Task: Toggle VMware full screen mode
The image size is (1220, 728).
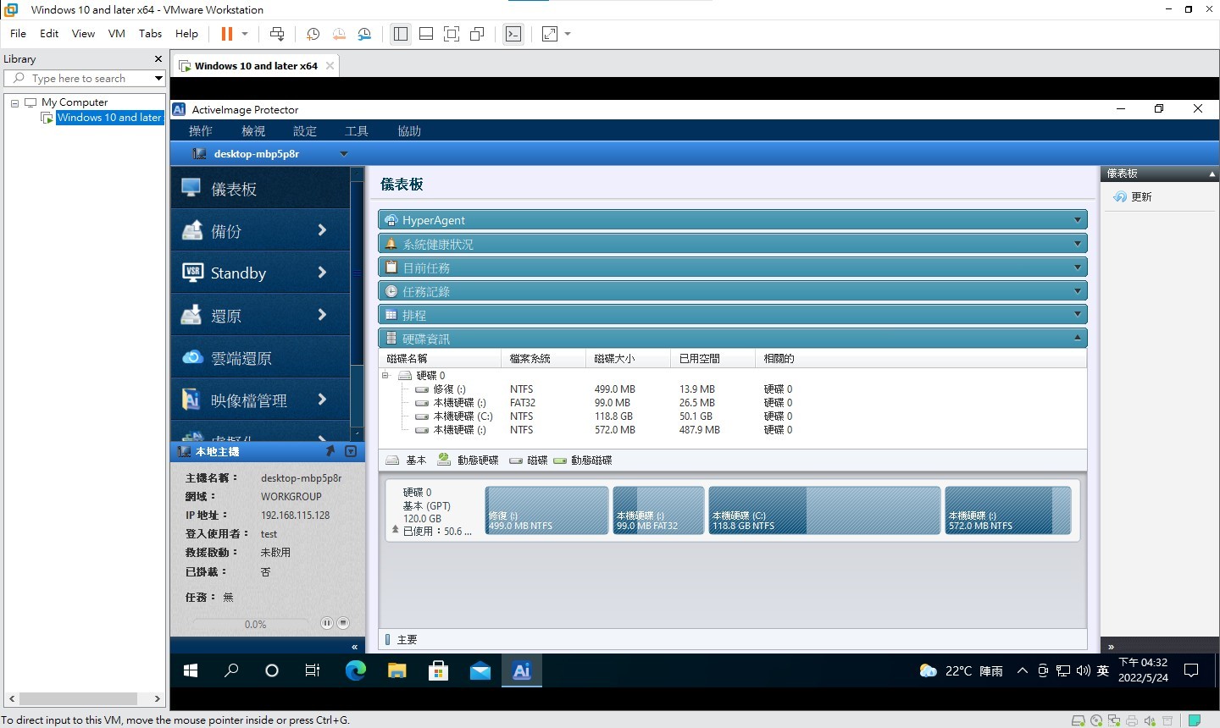Action: (452, 34)
